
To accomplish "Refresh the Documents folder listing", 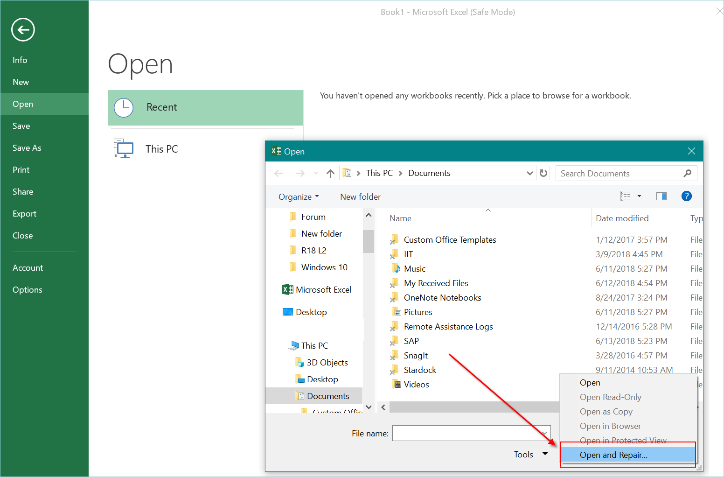I will (543, 173).
